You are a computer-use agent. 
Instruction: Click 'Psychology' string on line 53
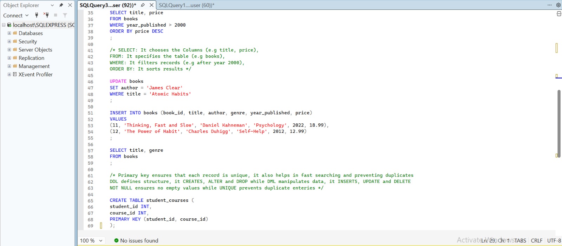point(270,125)
